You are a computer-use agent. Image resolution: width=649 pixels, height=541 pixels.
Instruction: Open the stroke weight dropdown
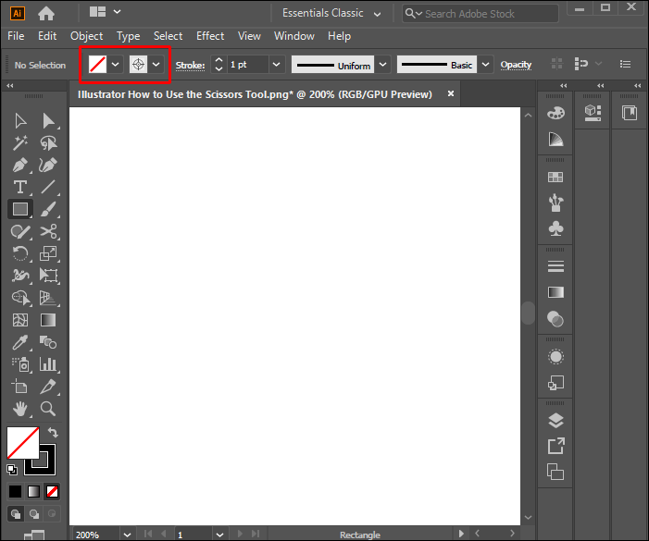coord(276,65)
